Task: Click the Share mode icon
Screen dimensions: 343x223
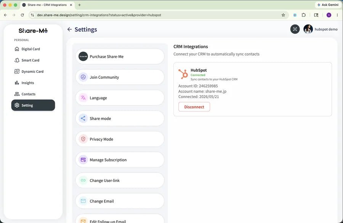Action: (x=83, y=118)
